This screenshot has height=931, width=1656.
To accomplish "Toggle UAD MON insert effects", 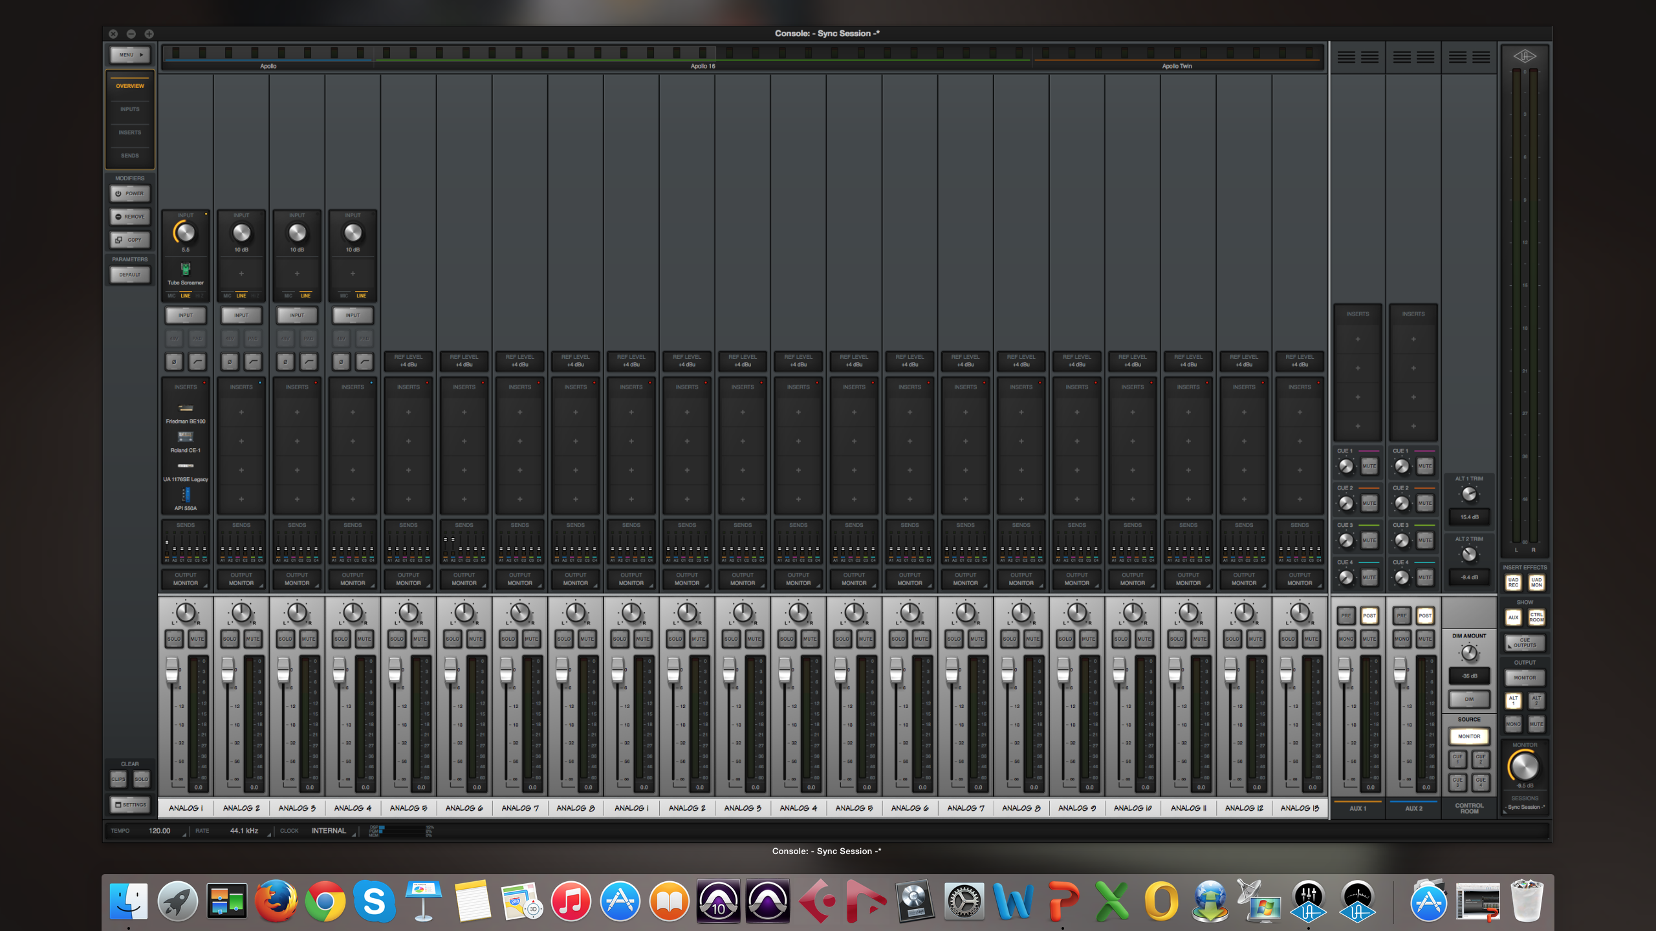I will (1536, 583).
